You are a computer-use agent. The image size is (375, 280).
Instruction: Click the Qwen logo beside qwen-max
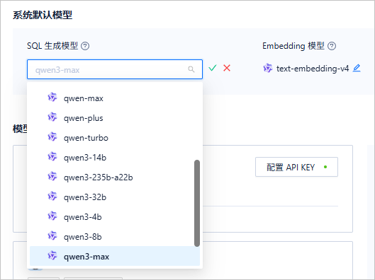52,98
